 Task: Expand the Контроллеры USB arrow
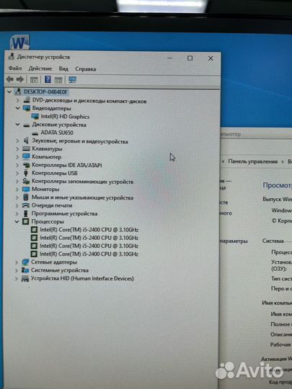(17, 173)
